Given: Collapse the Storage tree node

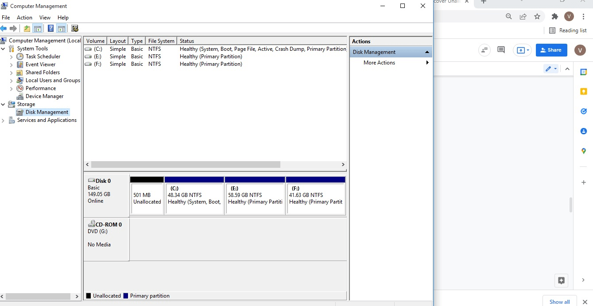Looking at the screenshot, I should [3, 104].
